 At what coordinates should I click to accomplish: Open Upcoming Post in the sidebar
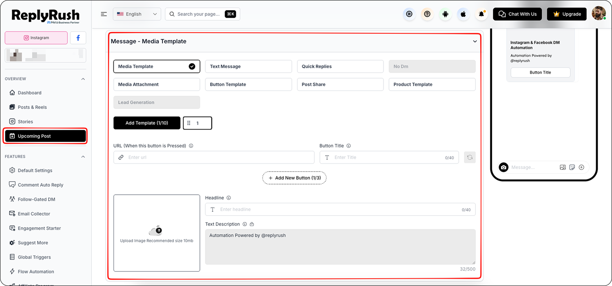coord(45,136)
